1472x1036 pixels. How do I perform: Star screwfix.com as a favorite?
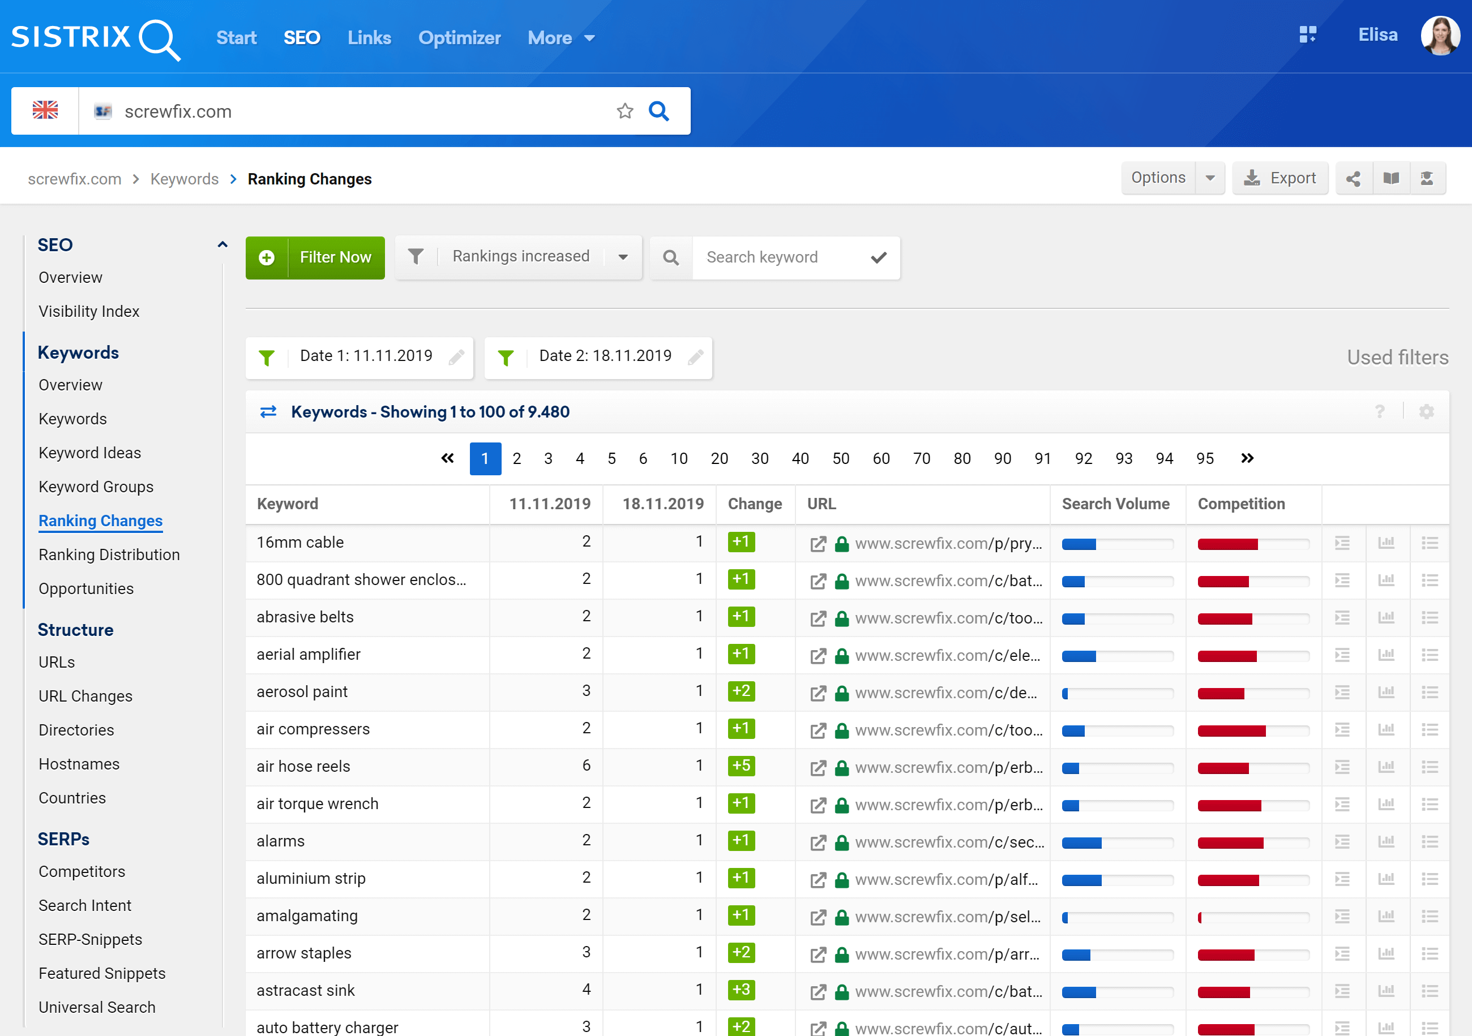pyautogui.click(x=624, y=111)
